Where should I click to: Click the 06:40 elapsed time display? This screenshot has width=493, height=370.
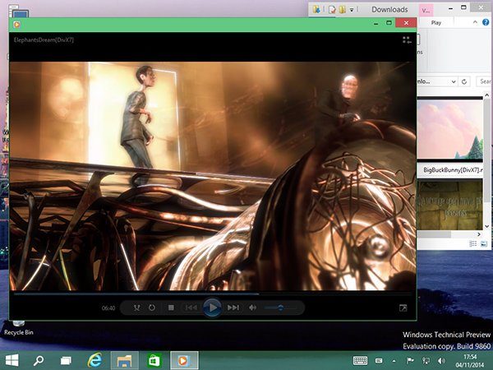[108, 308]
